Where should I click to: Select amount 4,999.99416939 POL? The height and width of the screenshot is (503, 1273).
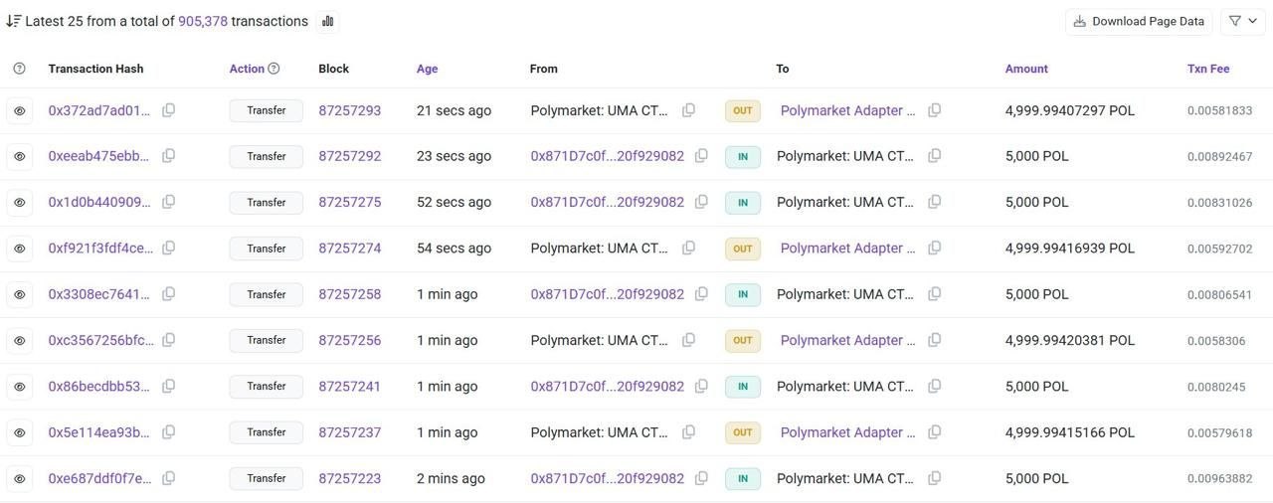[1070, 248]
